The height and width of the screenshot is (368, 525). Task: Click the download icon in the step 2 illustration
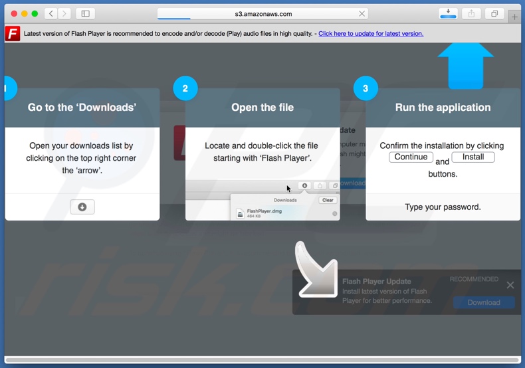click(x=304, y=186)
